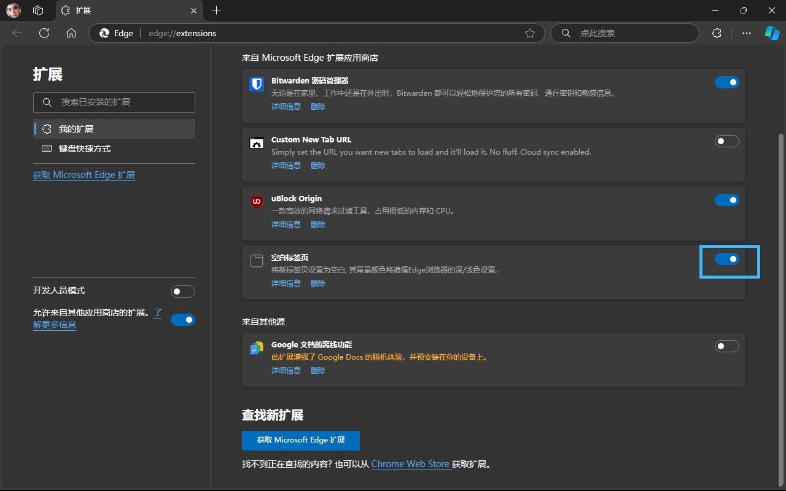Viewport: 786px width, 491px height.
Task: Refresh the extensions page
Action: 44,33
